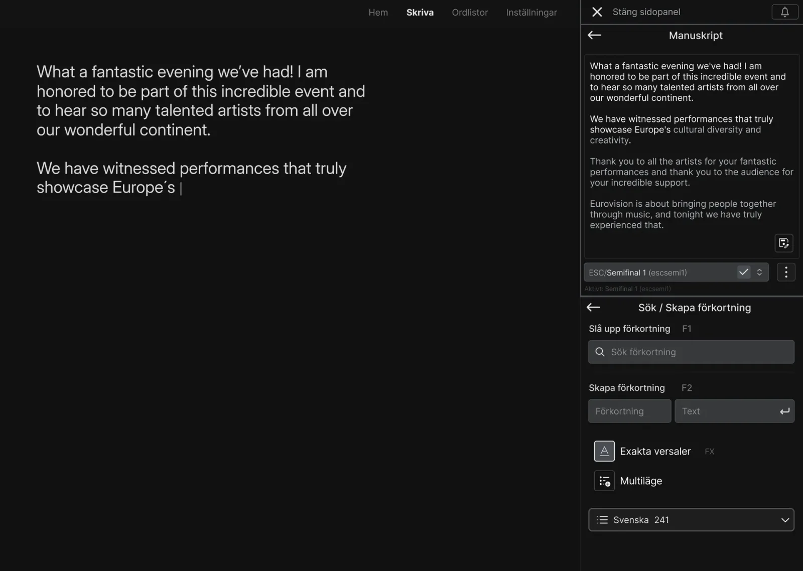Toggle Exakta versaler option
Screen dimensions: 803x571
(604, 451)
